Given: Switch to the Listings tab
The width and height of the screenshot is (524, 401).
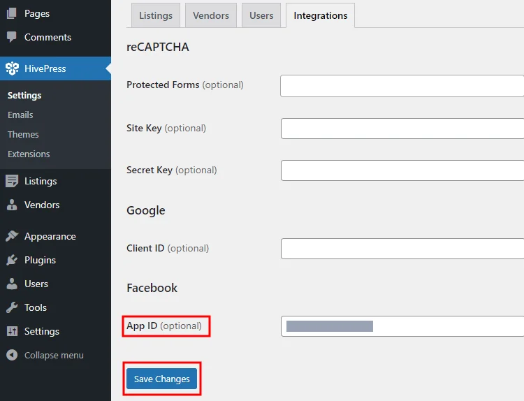Looking at the screenshot, I should (x=156, y=15).
